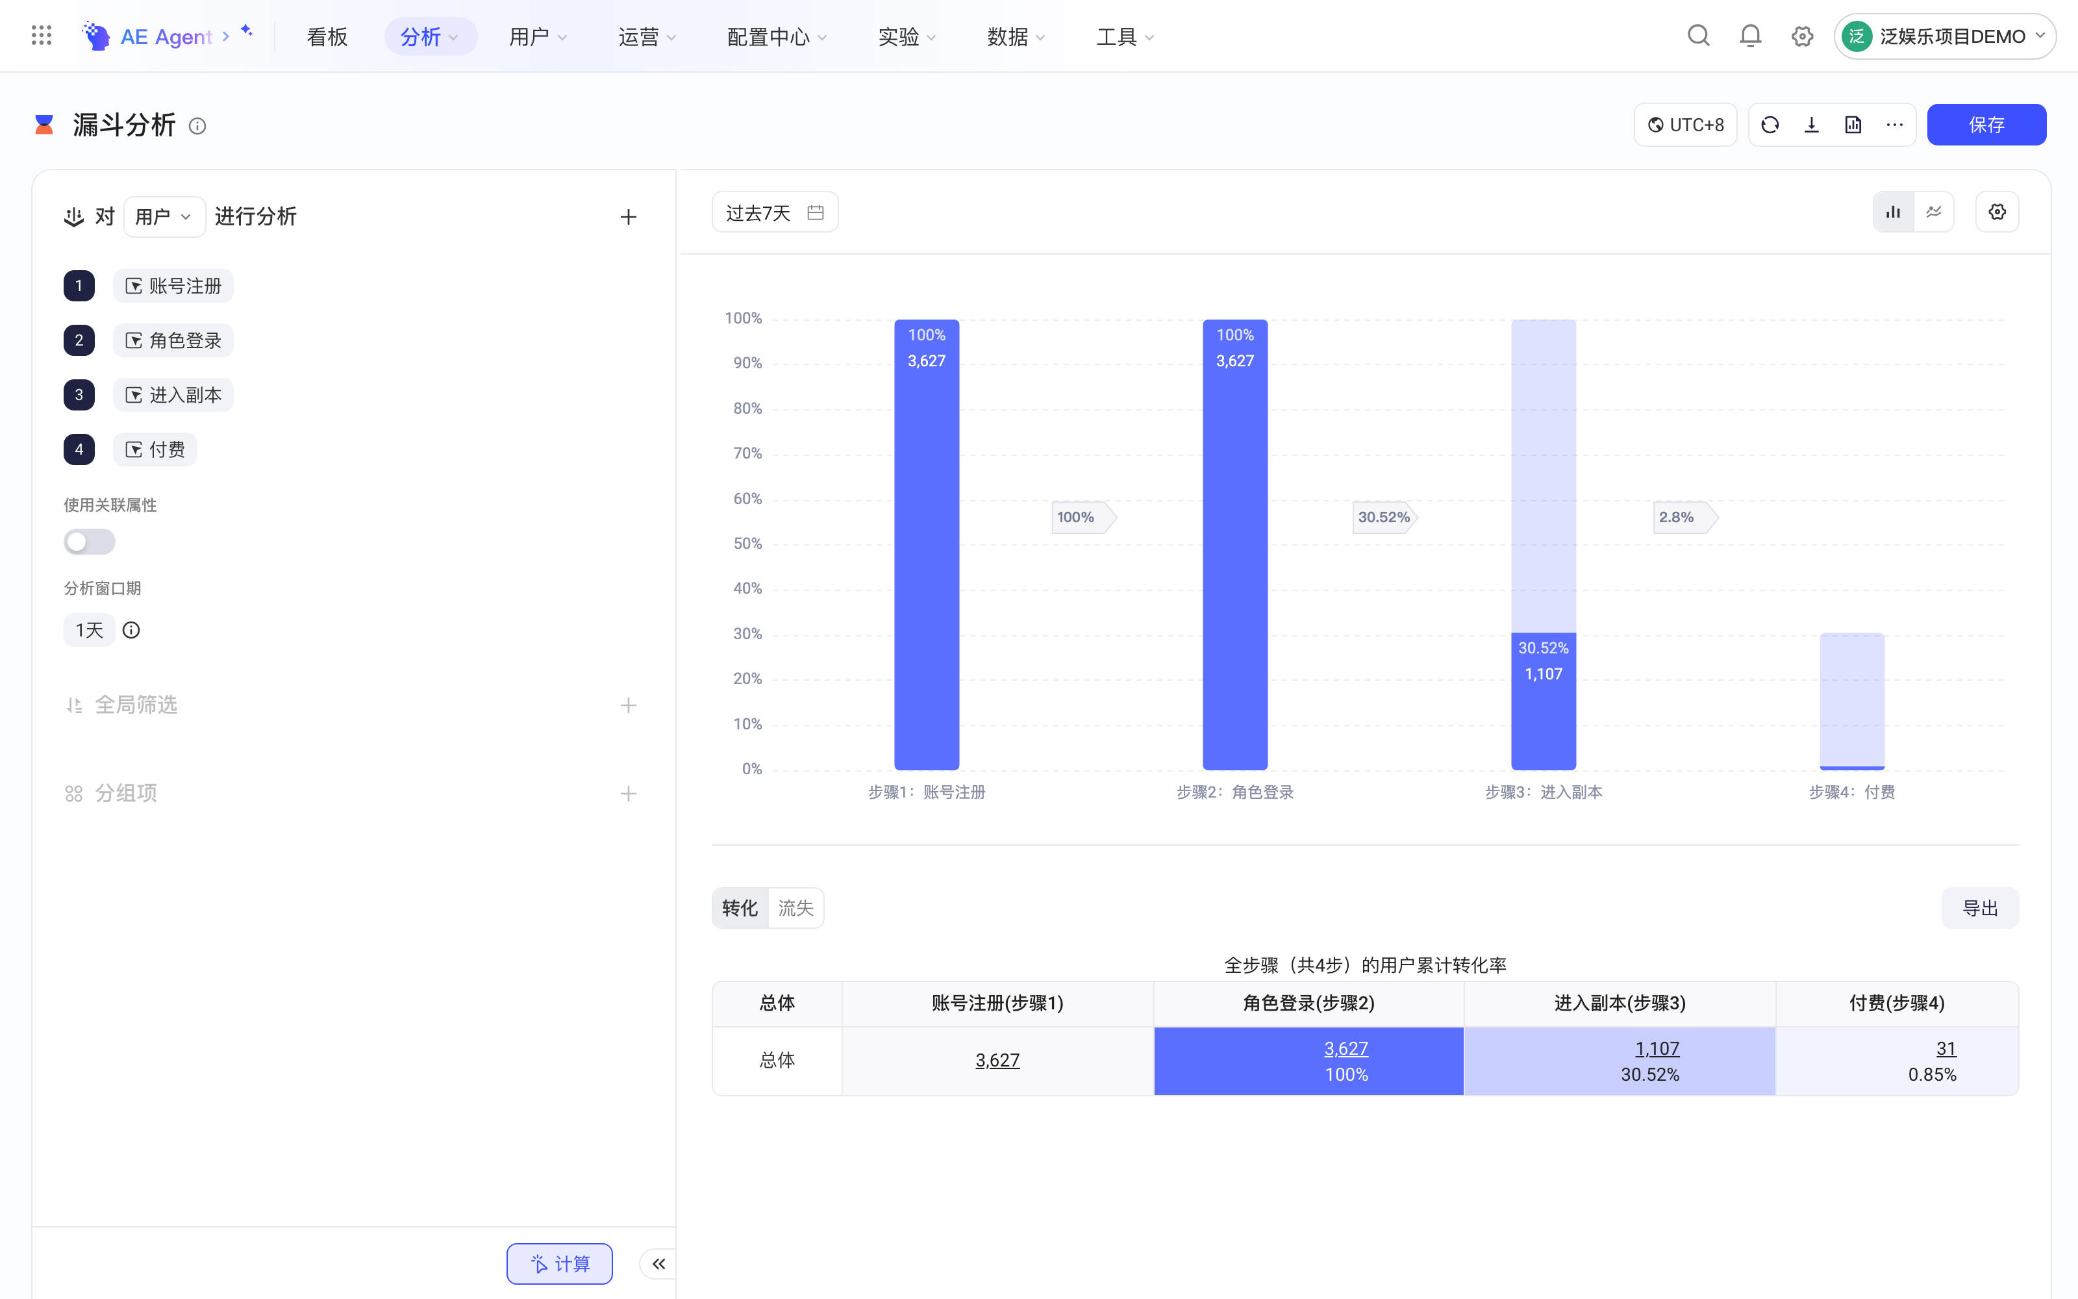
Task: Add a 分组项 group with plus
Action: click(629, 794)
